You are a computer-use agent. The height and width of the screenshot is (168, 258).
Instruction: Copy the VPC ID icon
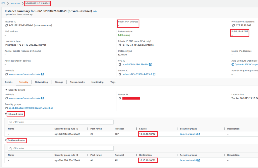[x=120, y=64]
